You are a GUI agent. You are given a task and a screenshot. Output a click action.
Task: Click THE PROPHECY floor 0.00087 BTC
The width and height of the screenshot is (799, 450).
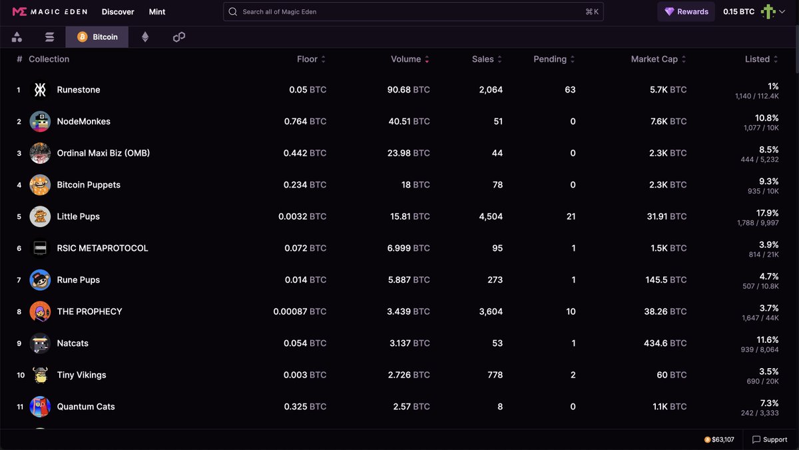300,312
